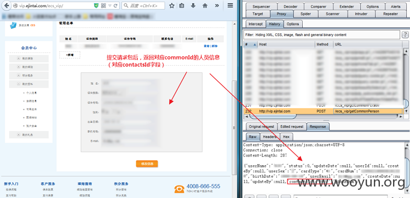This screenshot has height=198, width=410.
Task: Open the Repeater tab in Burp
Action: [x=390, y=14]
